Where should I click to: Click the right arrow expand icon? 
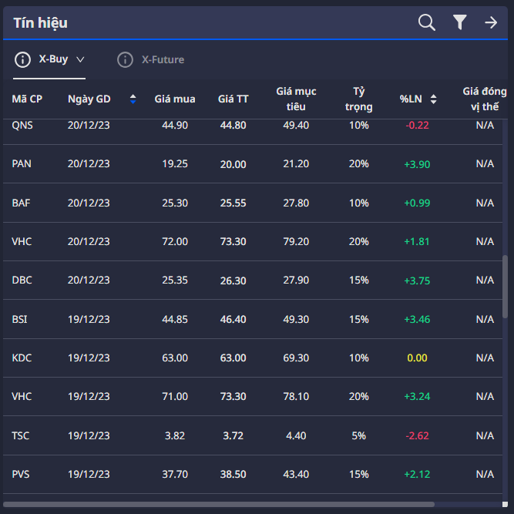pyautogui.click(x=491, y=22)
